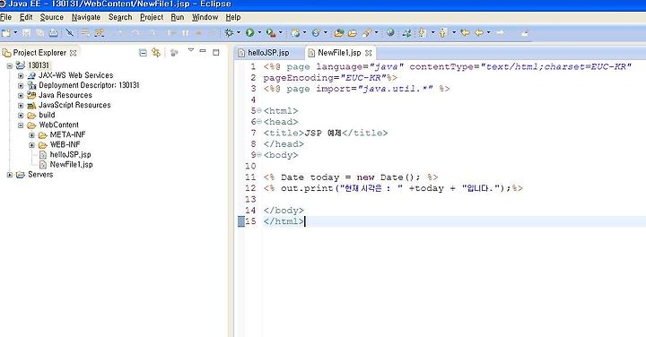The width and height of the screenshot is (646, 337).
Task: Collapse the WebContent folder node
Action: point(21,125)
